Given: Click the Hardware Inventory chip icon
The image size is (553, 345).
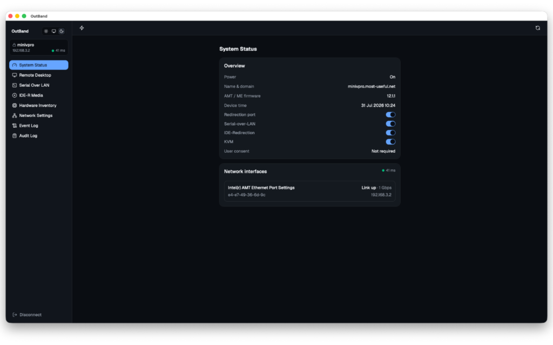Looking at the screenshot, I should [x=15, y=105].
